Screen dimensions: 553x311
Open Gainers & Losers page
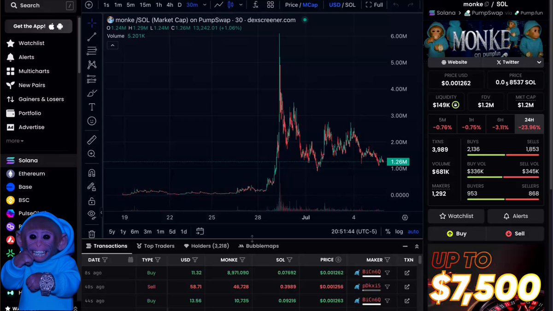[x=41, y=99]
